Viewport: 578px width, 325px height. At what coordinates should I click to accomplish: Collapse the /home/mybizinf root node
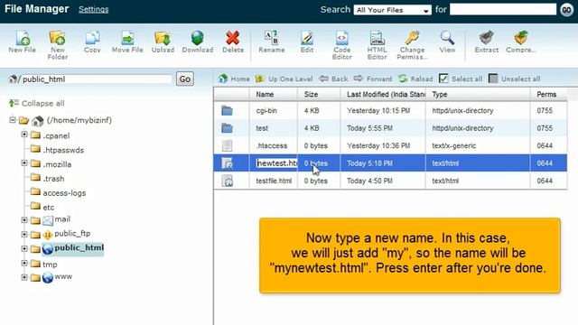[x=13, y=120]
